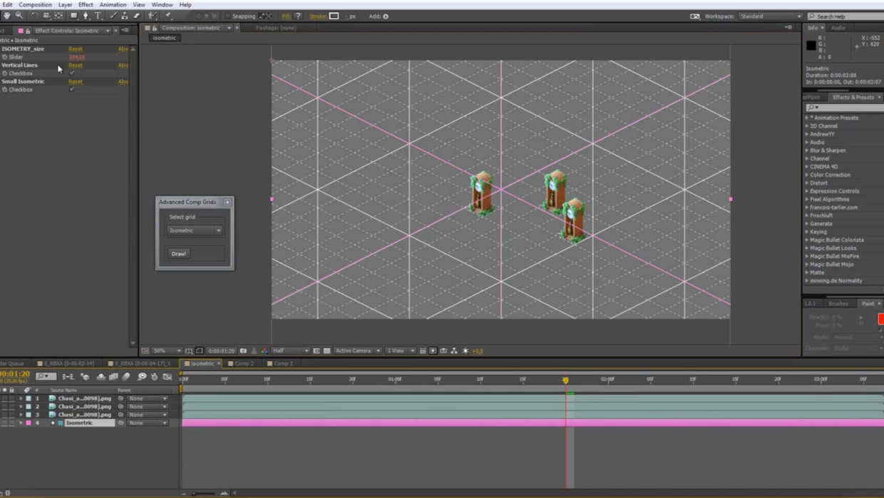Viewport: 884px width, 498px height.
Task: Toggle the lock on the Effect Controls panel
Action: [29, 31]
